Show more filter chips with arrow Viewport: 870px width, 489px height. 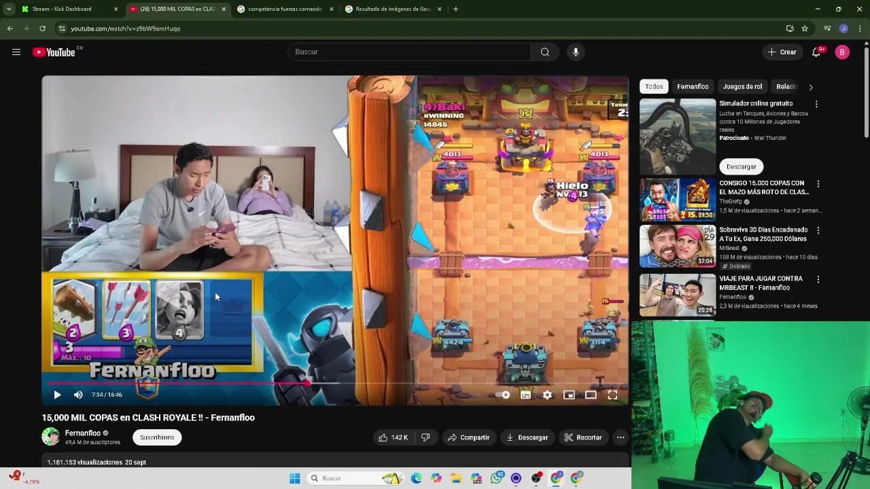(x=810, y=87)
